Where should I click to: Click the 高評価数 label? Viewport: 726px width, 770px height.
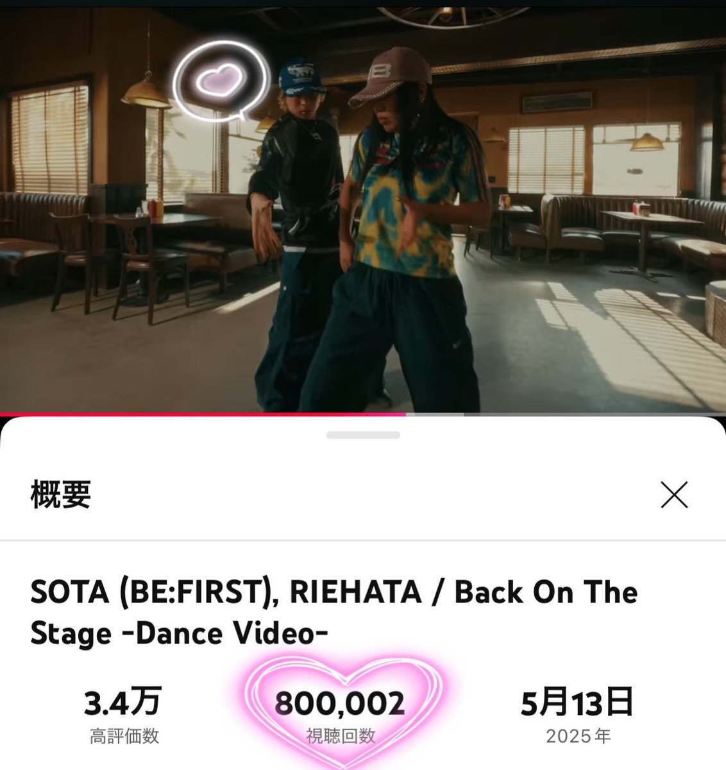pyautogui.click(x=124, y=736)
